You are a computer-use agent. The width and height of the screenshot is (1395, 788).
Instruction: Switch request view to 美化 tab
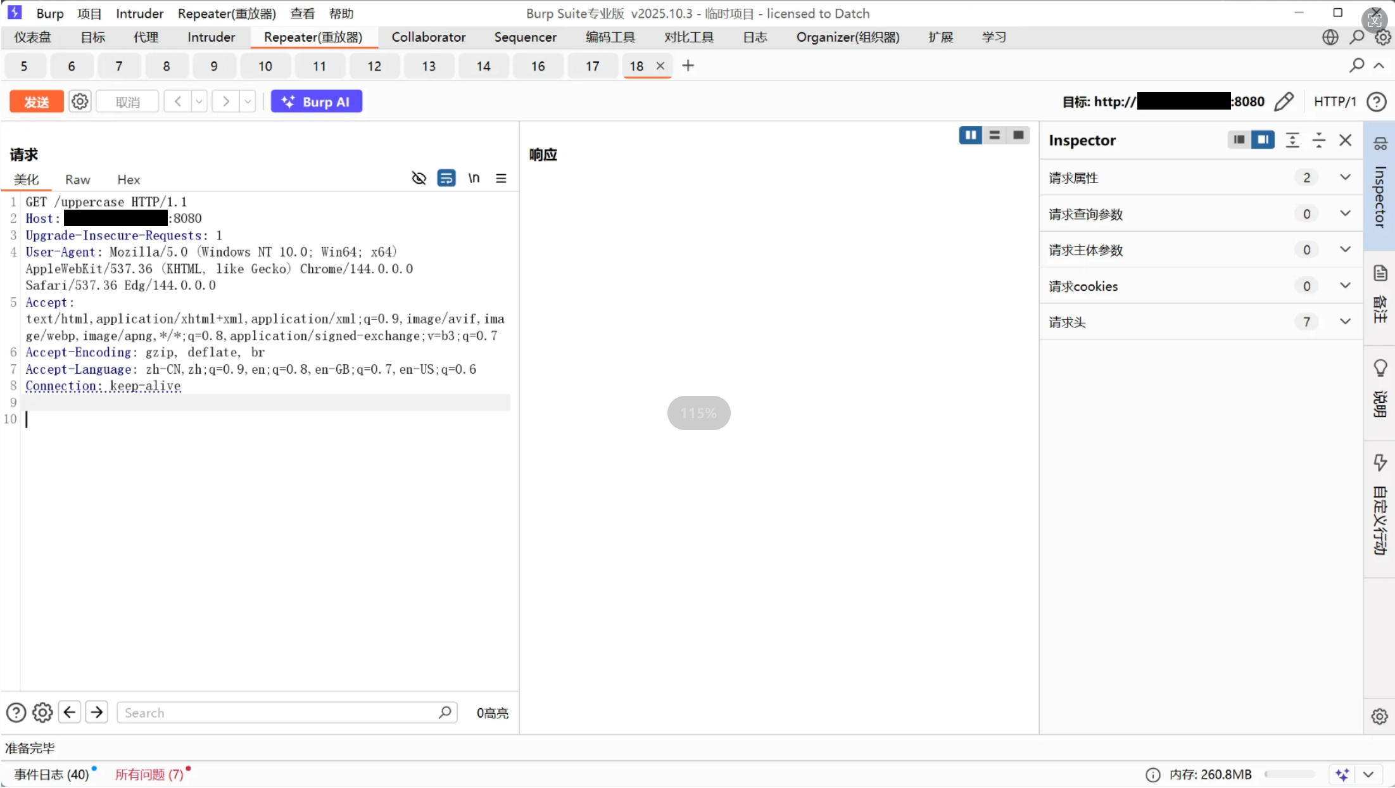(x=27, y=179)
